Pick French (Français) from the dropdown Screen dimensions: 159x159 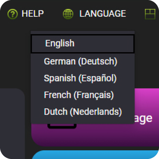click(x=79, y=95)
